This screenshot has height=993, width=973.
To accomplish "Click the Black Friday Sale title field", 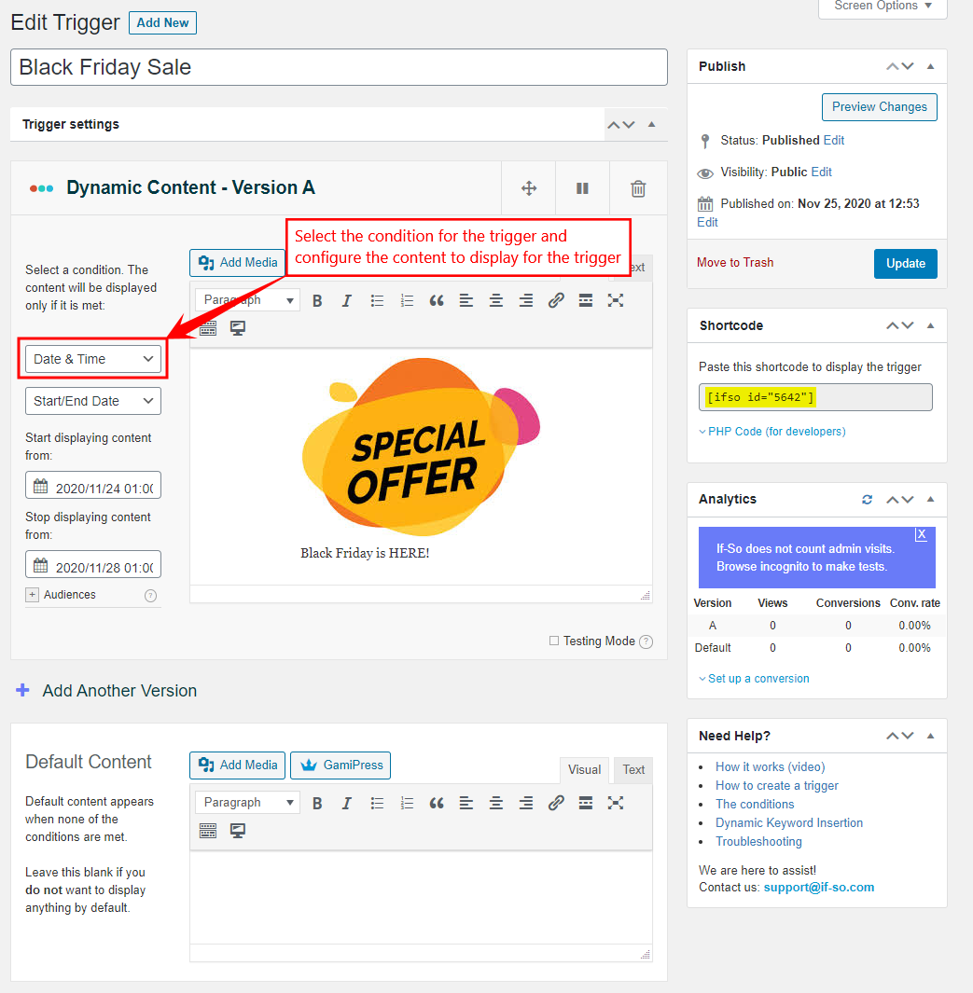I will (339, 67).
